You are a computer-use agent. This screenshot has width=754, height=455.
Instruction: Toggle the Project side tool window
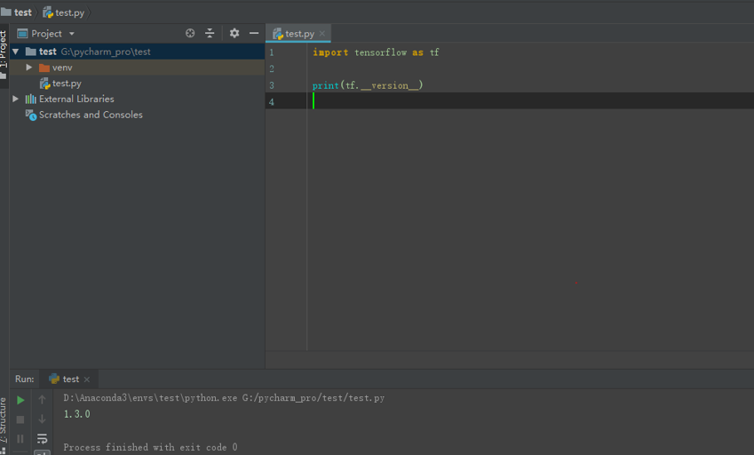[4, 55]
